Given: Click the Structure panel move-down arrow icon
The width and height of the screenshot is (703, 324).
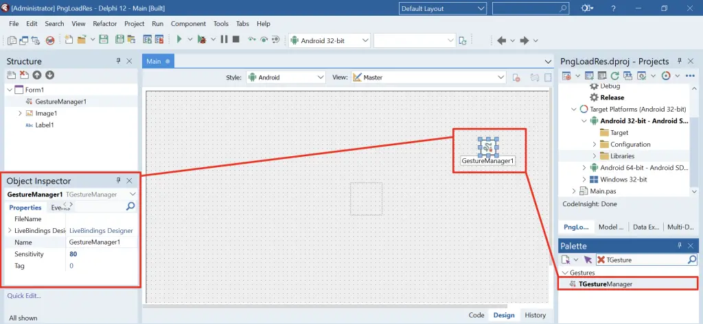Looking at the screenshot, I should 49,75.
